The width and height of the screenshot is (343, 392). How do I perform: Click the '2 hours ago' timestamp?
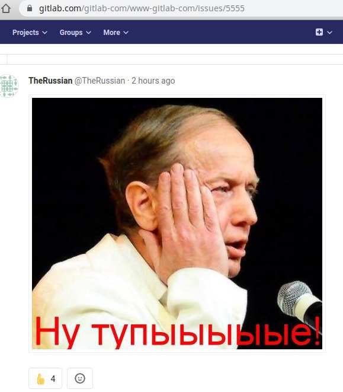[153, 81]
